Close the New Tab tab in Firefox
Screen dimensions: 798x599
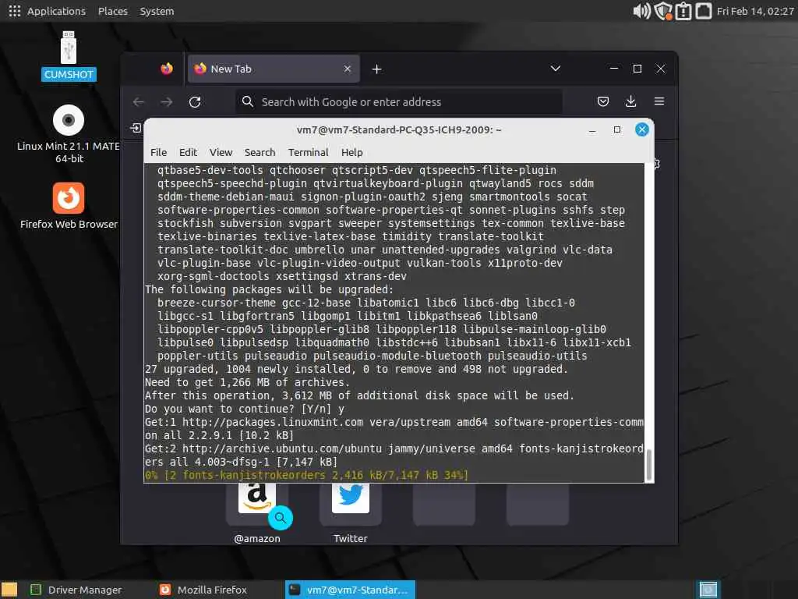(347, 69)
